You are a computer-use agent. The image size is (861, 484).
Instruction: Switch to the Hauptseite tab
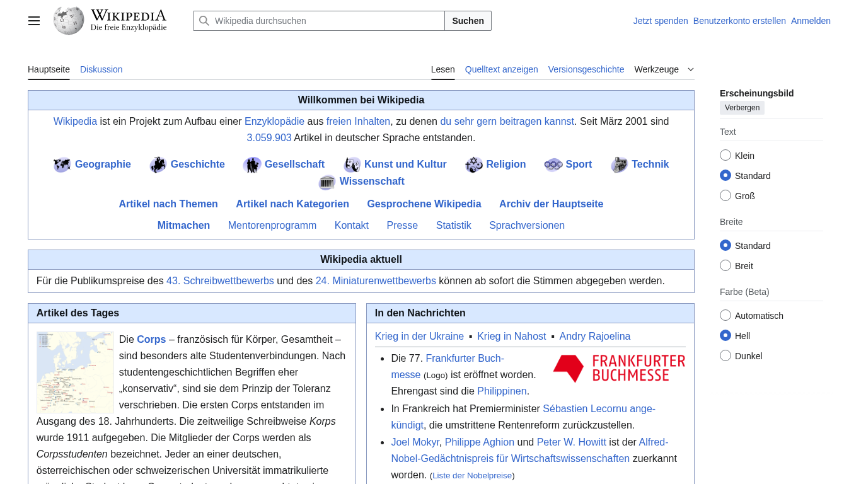click(x=49, y=69)
